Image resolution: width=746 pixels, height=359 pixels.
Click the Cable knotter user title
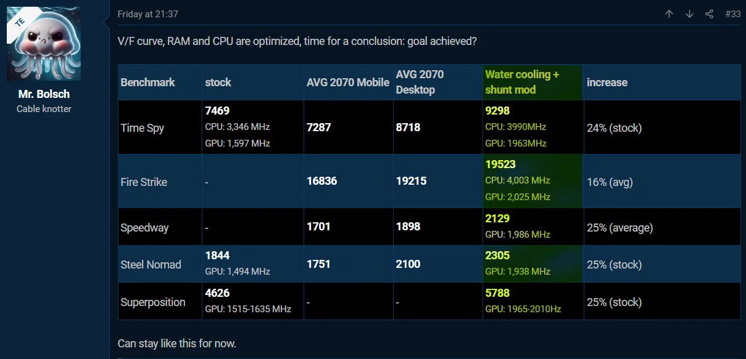(44, 109)
